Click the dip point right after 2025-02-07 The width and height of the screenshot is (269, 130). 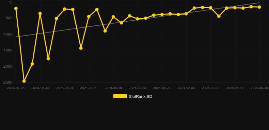(219, 16)
